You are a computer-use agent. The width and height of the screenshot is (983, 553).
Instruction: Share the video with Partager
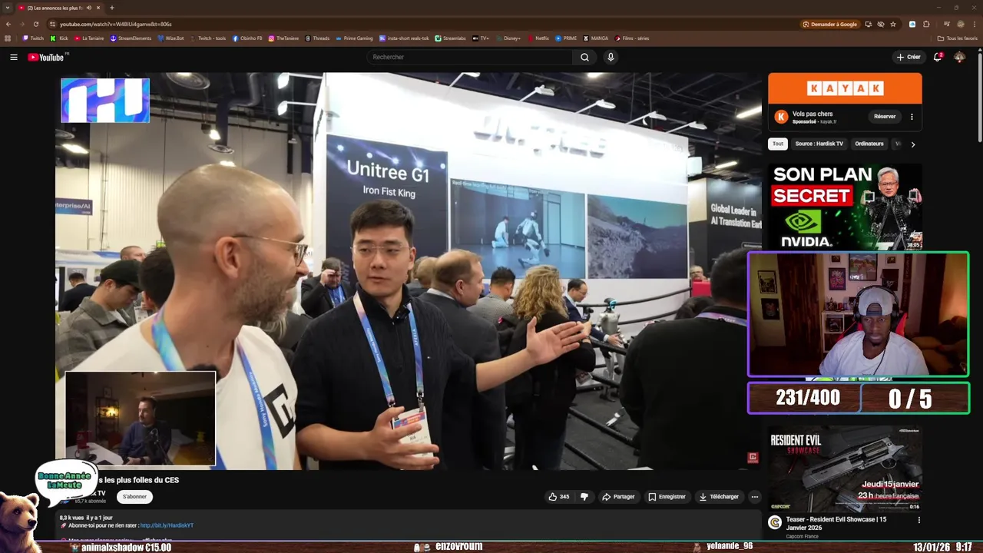(x=618, y=497)
